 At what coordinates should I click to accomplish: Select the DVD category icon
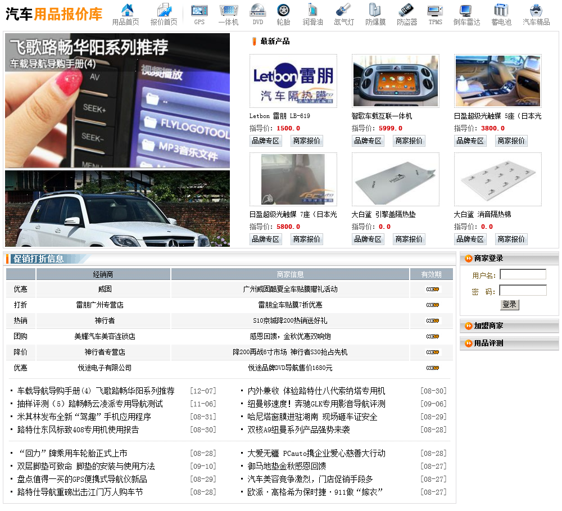(x=258, y=10)
